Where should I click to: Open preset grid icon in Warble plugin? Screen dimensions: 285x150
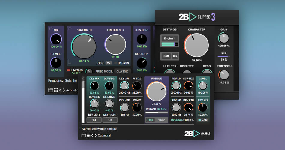[x=88, y=135]
